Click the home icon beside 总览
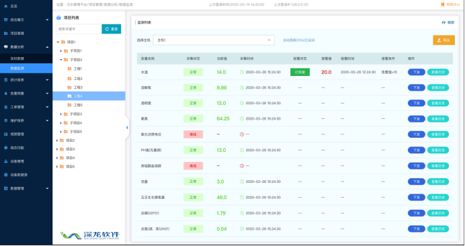This screenshot has width=465, height=246. click(x=5, y=6)
